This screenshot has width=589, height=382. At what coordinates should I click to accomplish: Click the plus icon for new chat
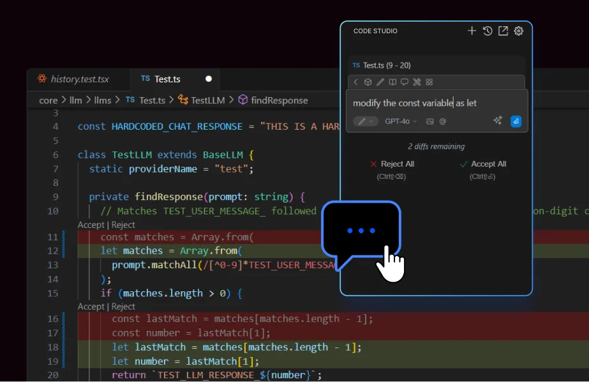(x=472, y=31)
